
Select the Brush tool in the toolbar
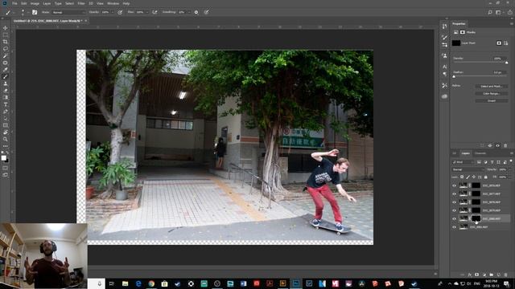coord(6,76)
